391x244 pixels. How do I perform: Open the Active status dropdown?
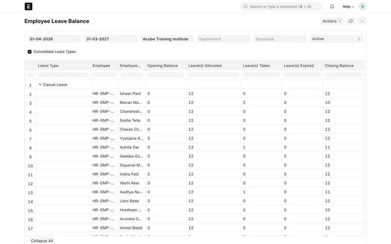pos(336,39)
